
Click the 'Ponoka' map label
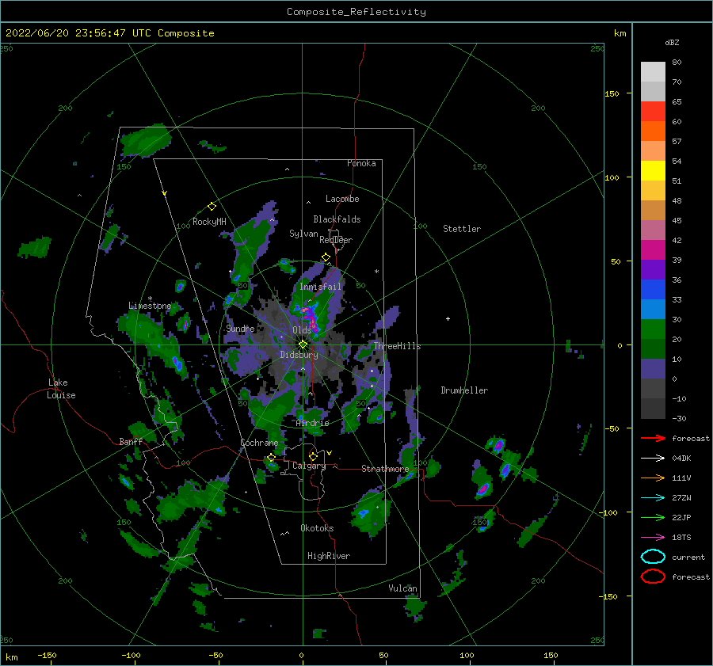tap(361, 163)
